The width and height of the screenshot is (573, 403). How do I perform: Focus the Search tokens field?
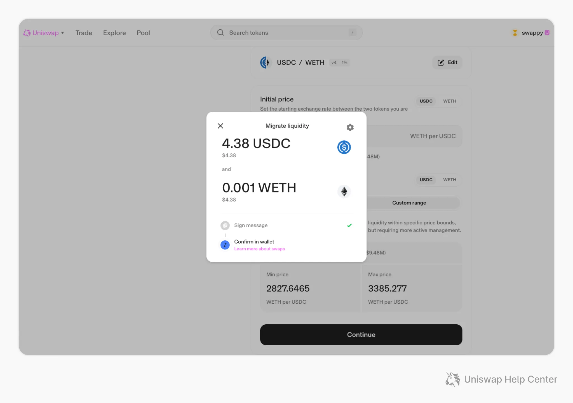[286, 32]
